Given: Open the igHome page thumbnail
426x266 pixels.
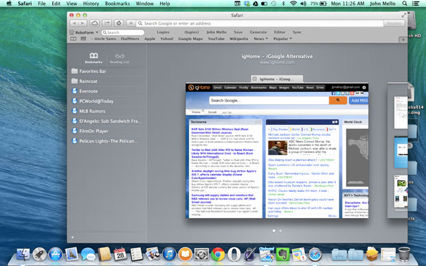Looking at the screenshot, I should pyautogui.click(x=277, y=151).
